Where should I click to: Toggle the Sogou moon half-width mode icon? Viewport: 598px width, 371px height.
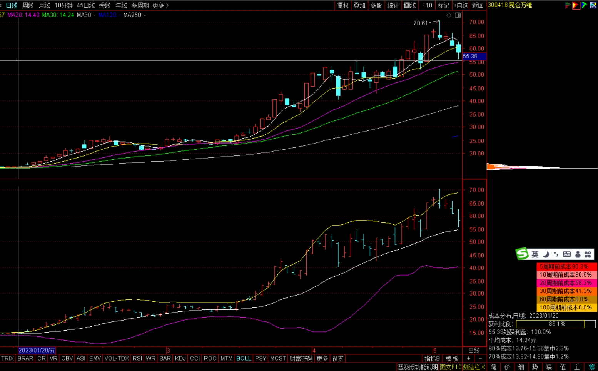point(546,254)
